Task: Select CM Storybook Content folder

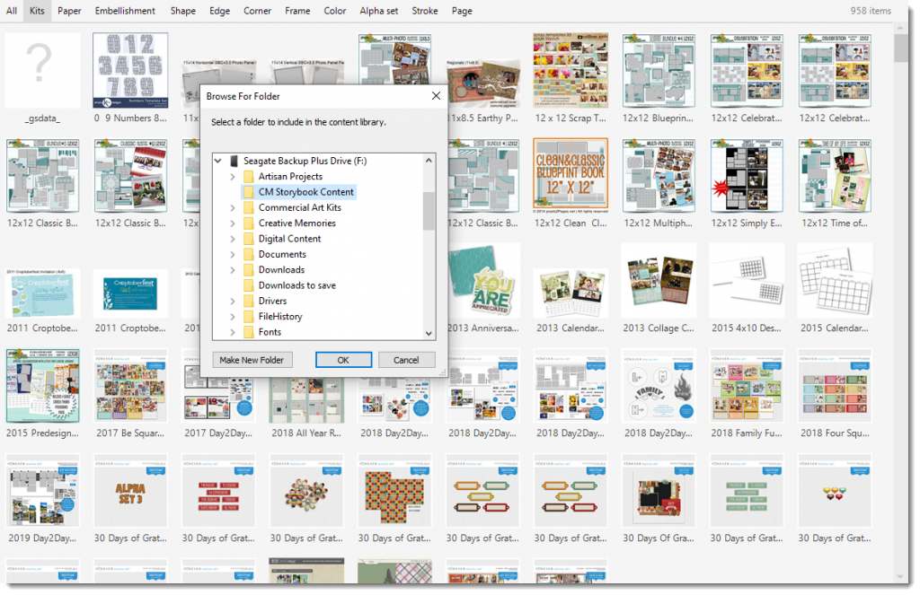Action: tap(298, 192)
